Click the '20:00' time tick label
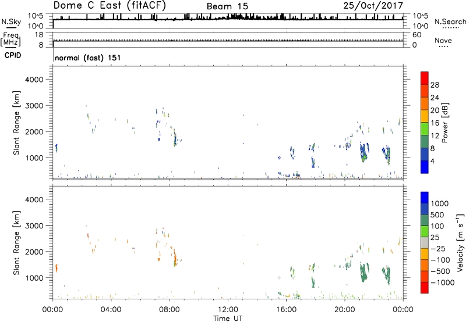This screenshot has width=466, height=322. tap(344, 310)
